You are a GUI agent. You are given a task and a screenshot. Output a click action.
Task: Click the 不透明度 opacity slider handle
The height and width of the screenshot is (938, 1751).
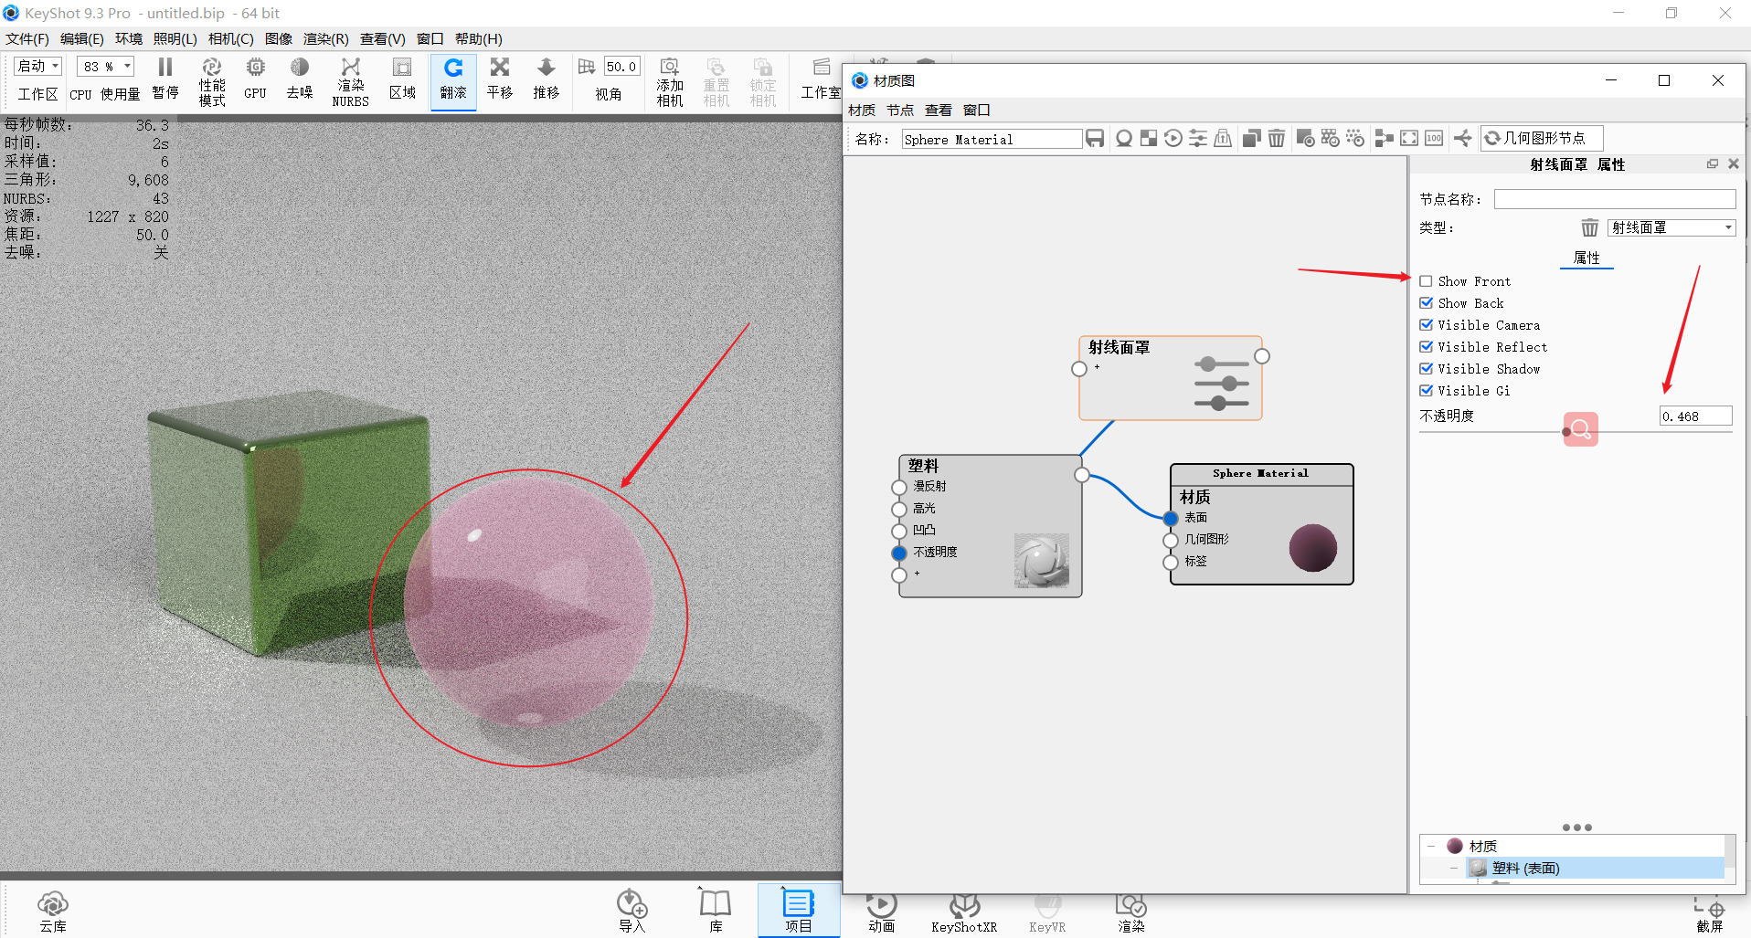(1566, 432)
